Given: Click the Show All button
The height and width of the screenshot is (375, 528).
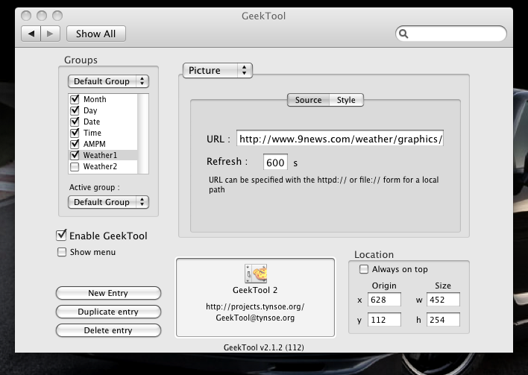Looking at the screenshot, I should (x=96, y=34).
